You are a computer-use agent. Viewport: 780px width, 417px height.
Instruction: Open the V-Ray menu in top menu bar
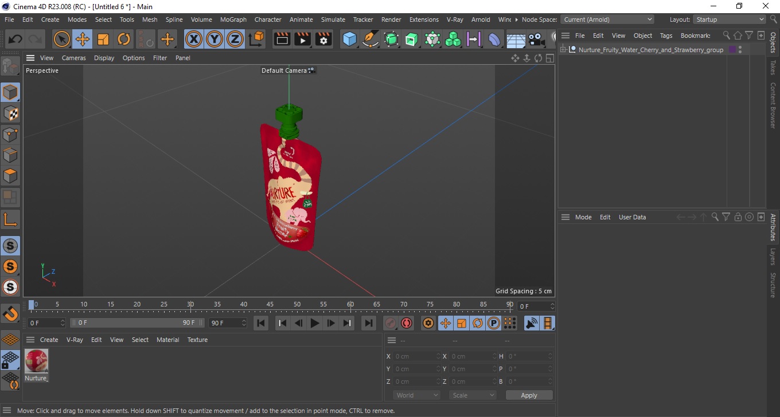tap(455, 19)
